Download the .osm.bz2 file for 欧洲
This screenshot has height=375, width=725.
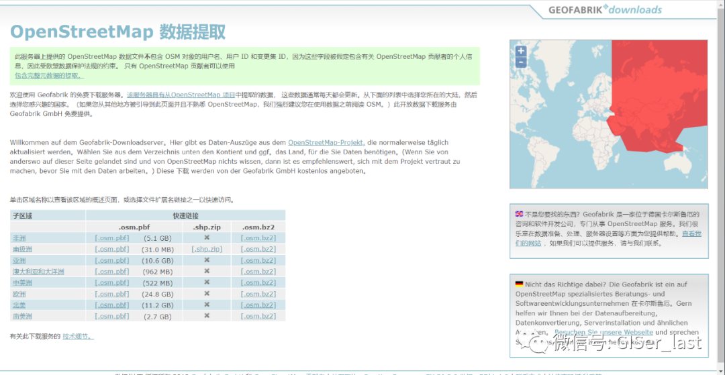tap(258, 294)
